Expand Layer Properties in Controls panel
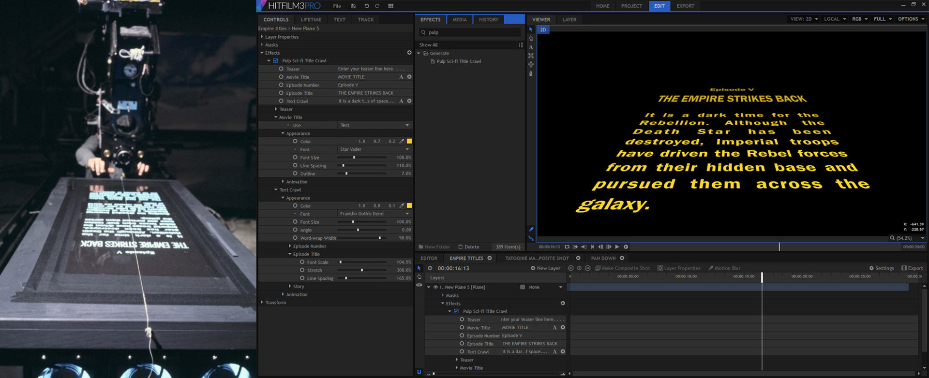 (262, 37)
